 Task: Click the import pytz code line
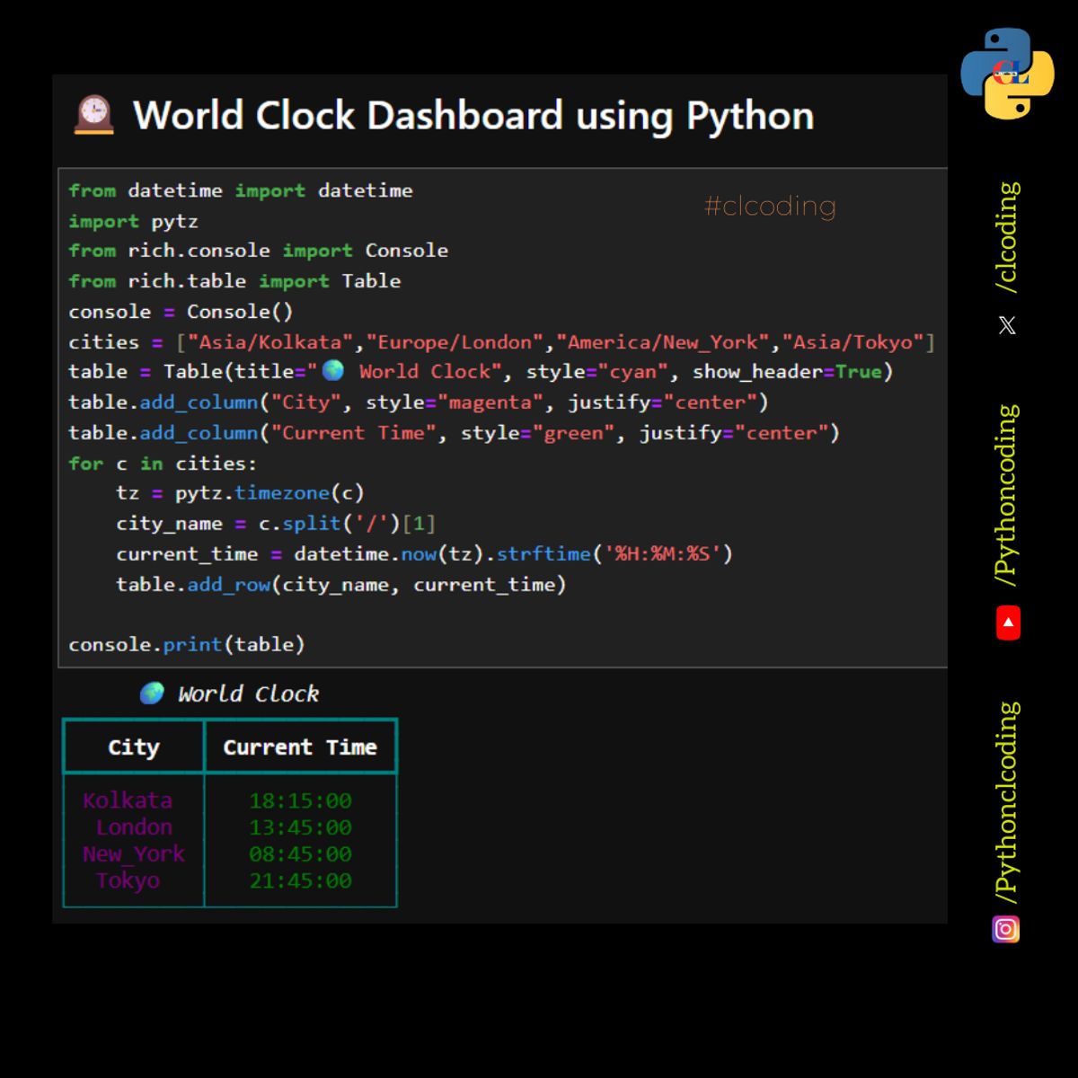133,221
